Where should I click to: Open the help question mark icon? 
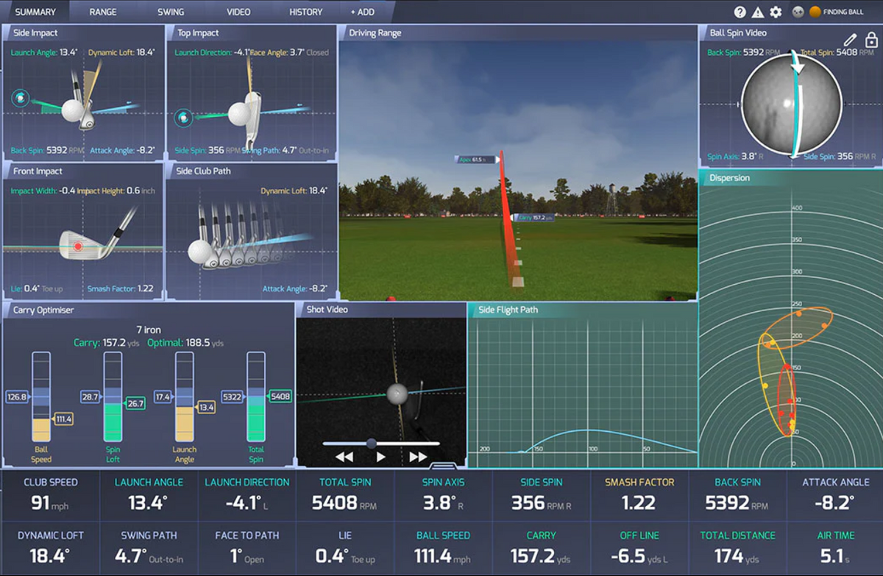click(x=740, y=13)
